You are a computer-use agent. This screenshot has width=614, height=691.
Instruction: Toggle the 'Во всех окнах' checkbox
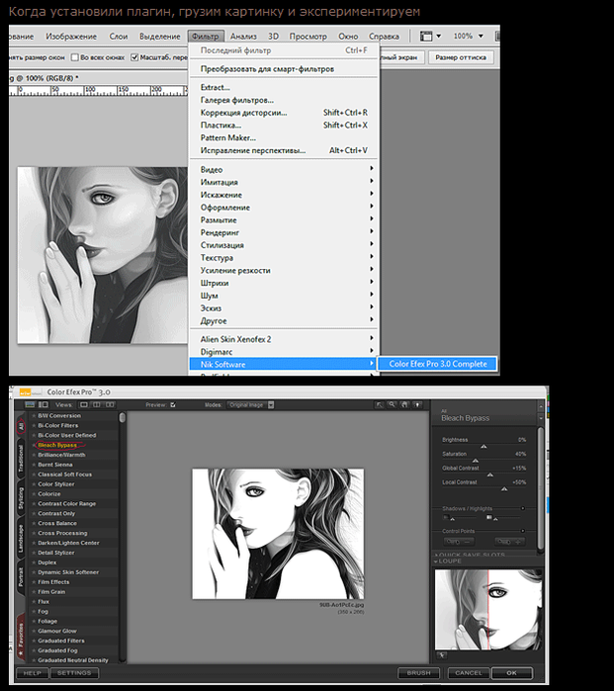(75, 57)
